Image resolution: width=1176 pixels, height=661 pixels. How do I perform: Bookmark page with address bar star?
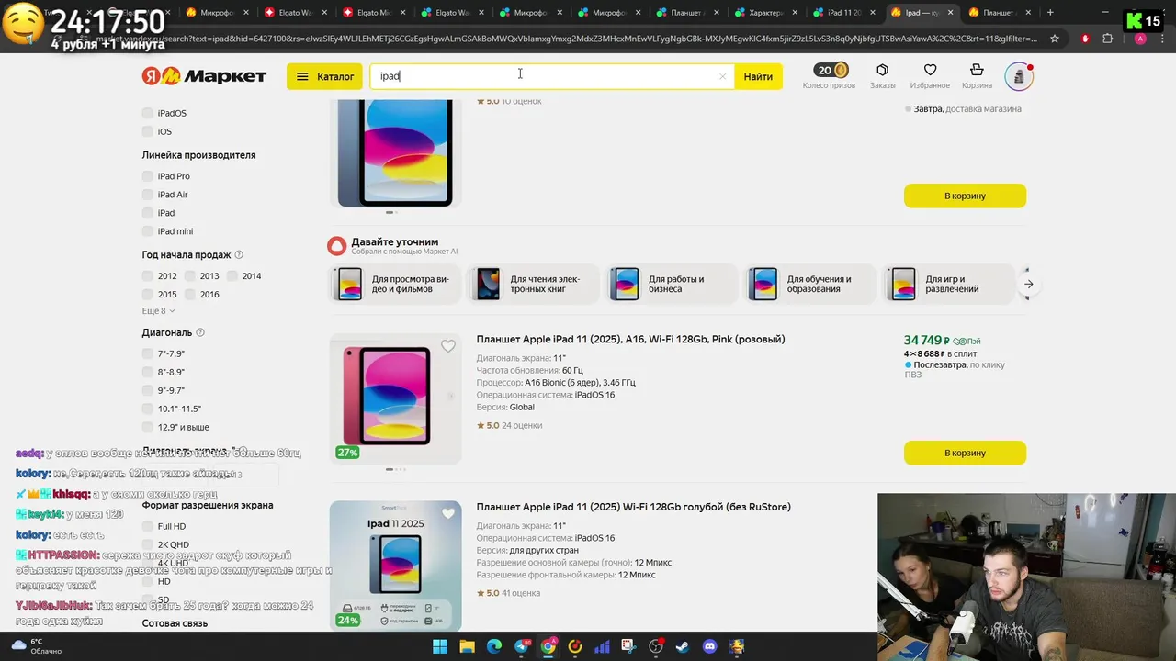click(1055, 39)
